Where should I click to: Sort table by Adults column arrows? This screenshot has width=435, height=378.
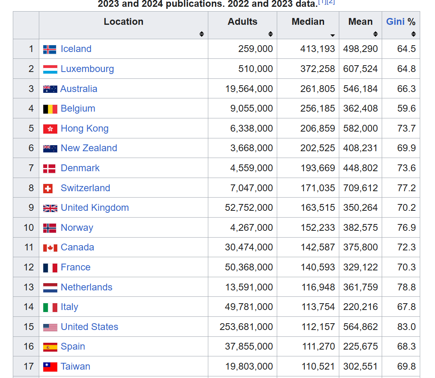coord(270,34)
